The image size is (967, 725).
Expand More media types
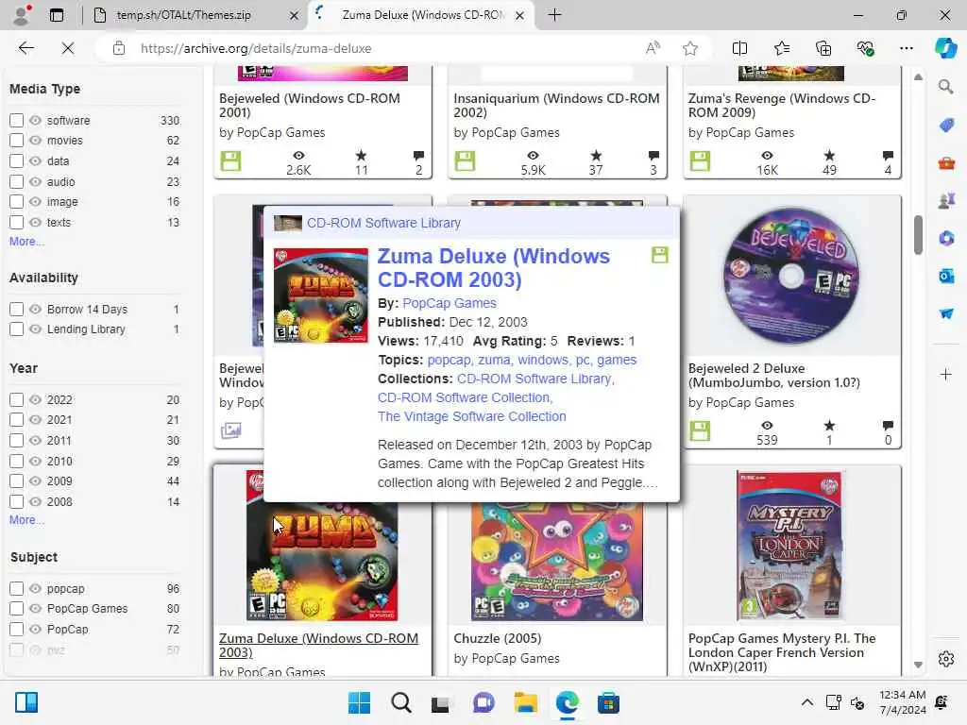(x=26, y=242)
